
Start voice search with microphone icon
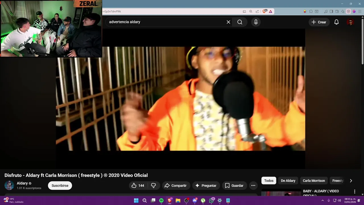click(256, 22)
